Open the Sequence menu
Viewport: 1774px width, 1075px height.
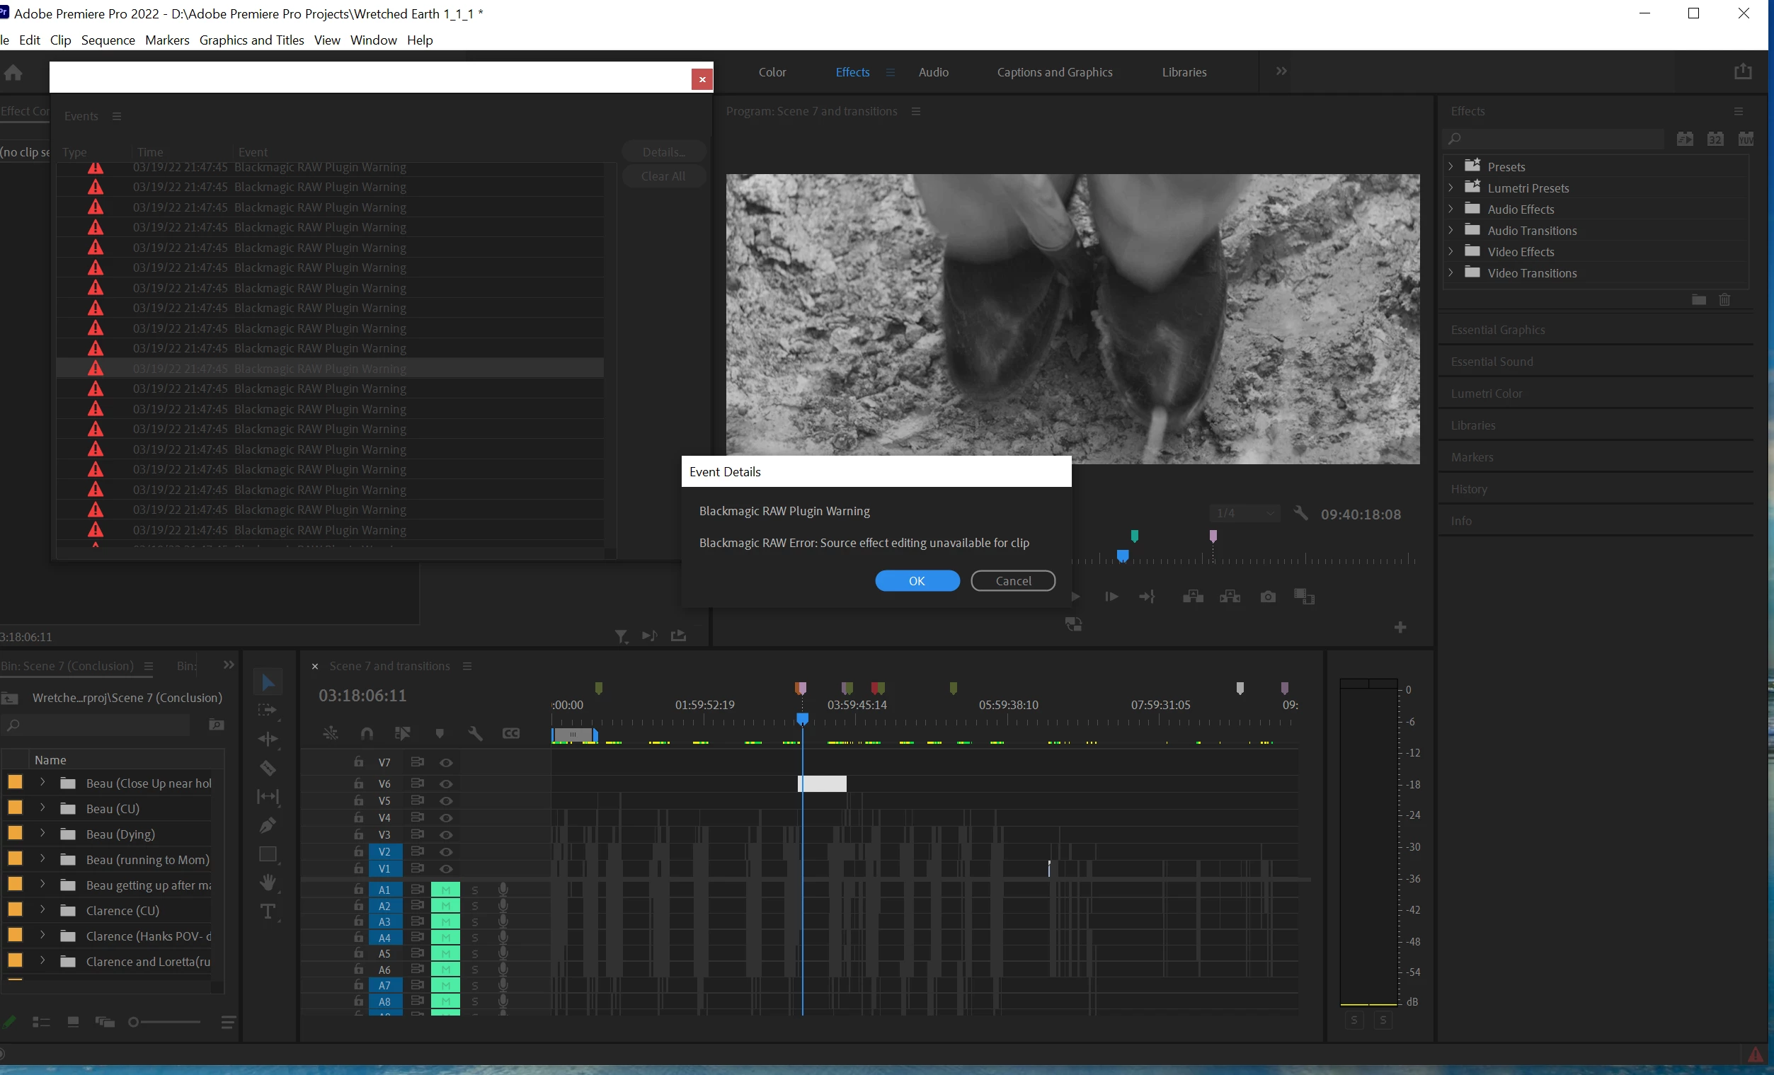[108, 40]
